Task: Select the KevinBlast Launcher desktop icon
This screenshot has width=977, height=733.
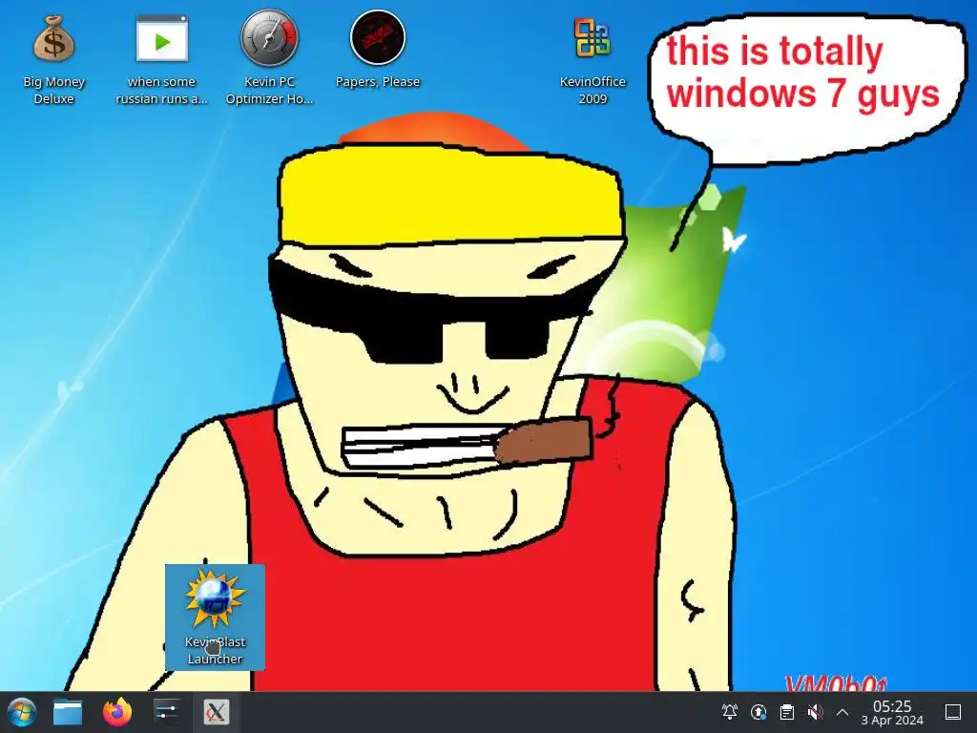Action: (215, 618)
